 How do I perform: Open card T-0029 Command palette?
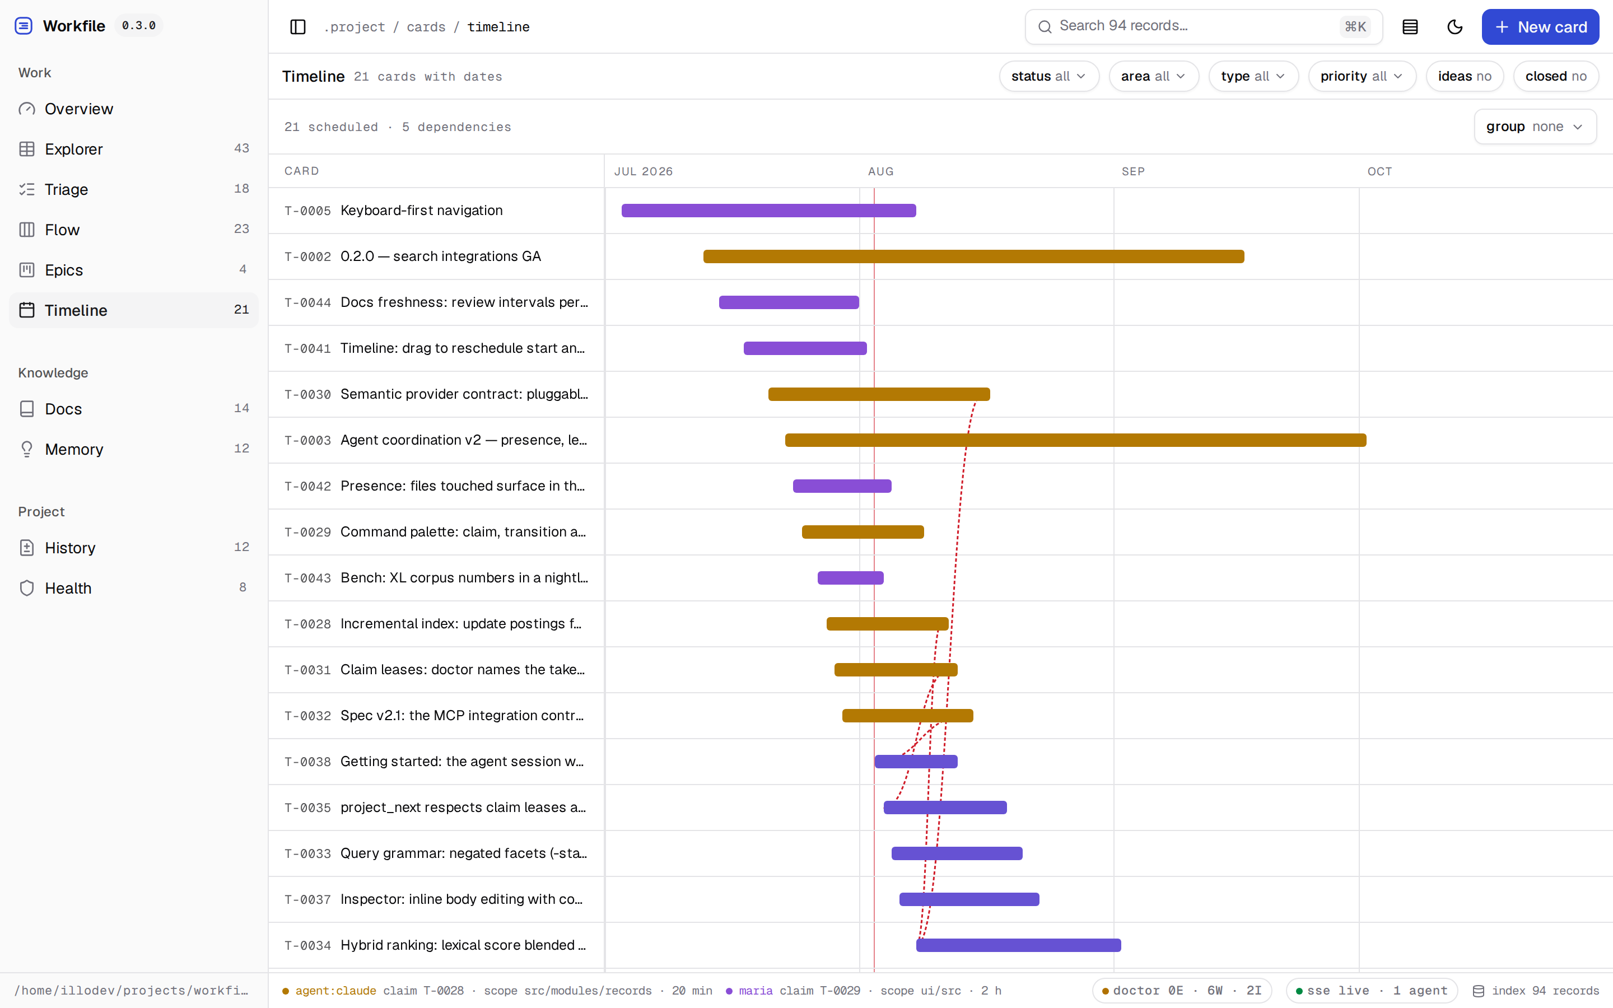click(437, 532)
